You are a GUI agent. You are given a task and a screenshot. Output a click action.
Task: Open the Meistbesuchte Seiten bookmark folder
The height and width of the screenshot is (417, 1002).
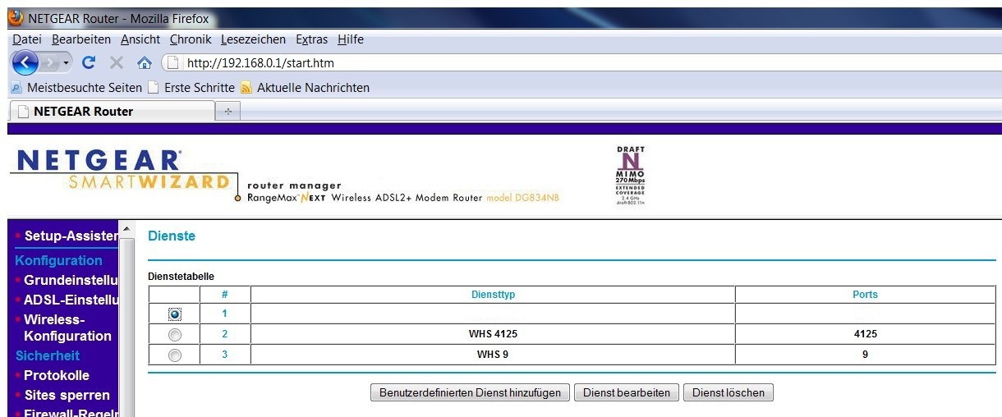[x=76, y=87]
